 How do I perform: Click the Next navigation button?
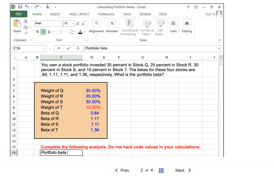(x=183, y=170)
